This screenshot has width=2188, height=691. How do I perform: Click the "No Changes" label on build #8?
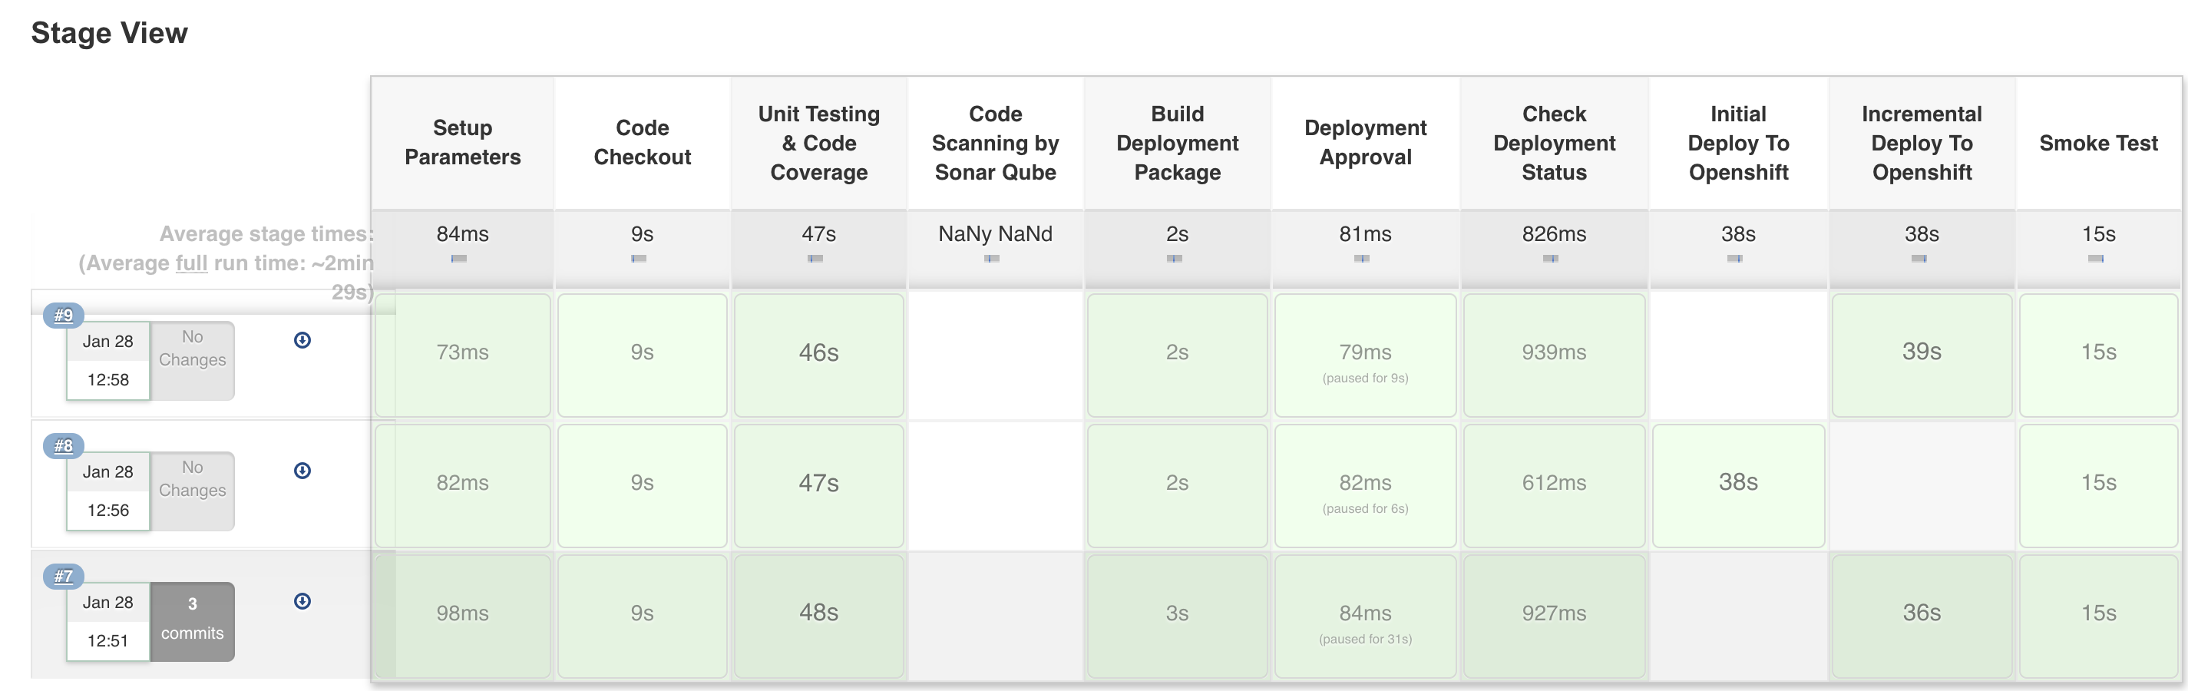coord(191,478)
